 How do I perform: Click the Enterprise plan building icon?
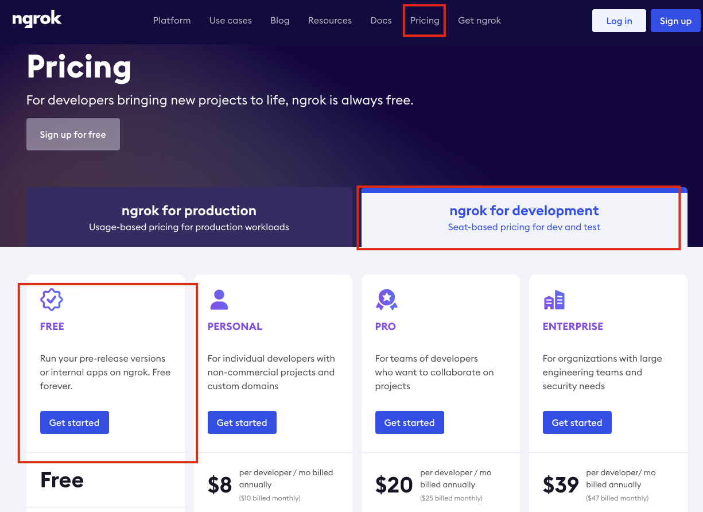[x=554, y=300]
